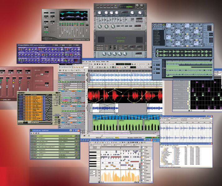The image size is (222, 186).
Task: Click the Bypass button on the amp plugin
Action: pos(108,6)
